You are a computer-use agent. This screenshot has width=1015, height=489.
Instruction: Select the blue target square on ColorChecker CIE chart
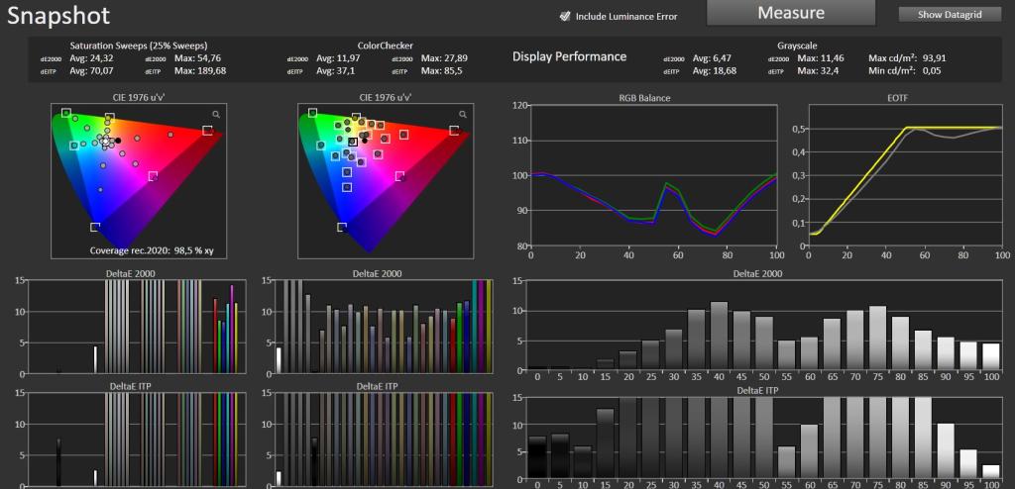(x=342, y=227)
